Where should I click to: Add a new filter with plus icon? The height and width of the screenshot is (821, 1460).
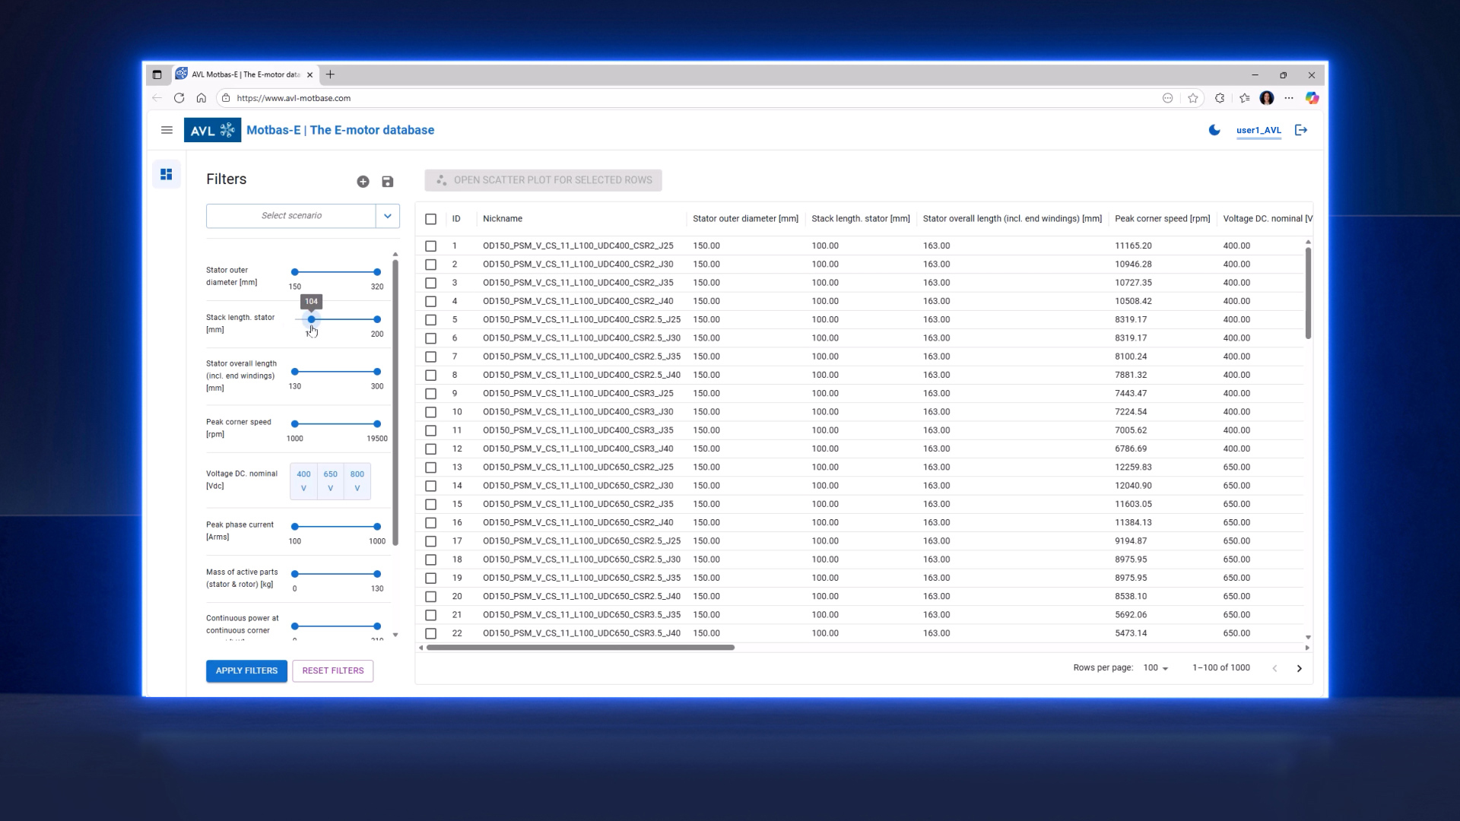click(x=363, y=182)
